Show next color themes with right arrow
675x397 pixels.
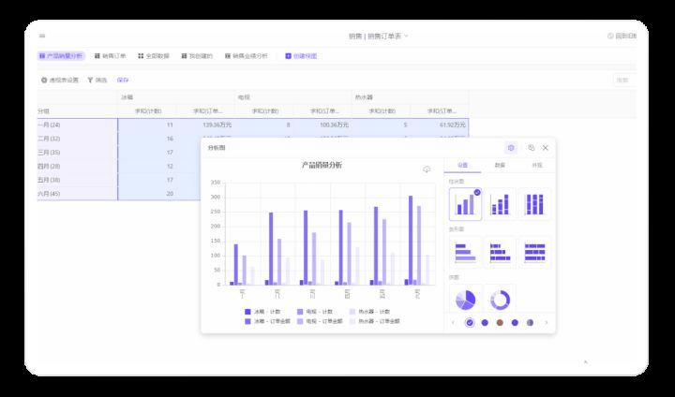pyautogui.click(x=547, y=323)
